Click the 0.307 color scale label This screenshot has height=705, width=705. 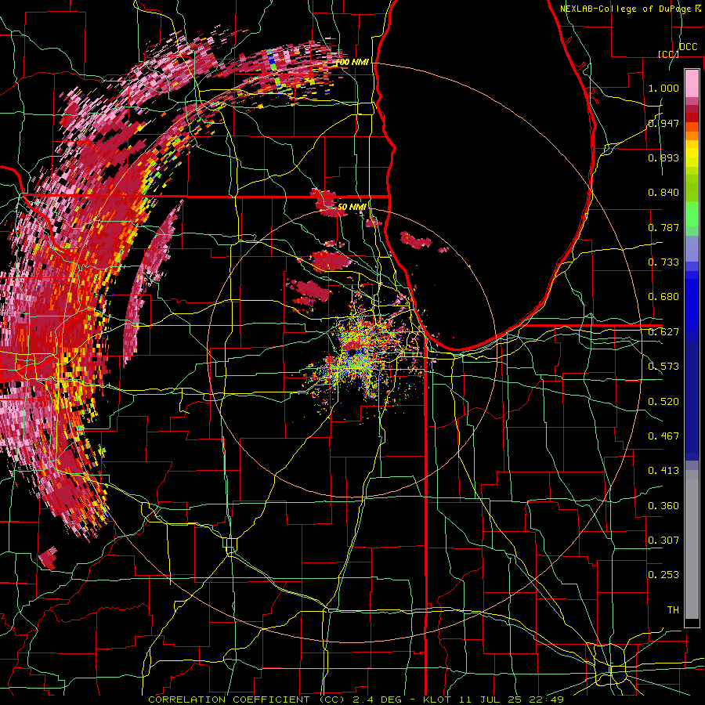pos(663,540)
